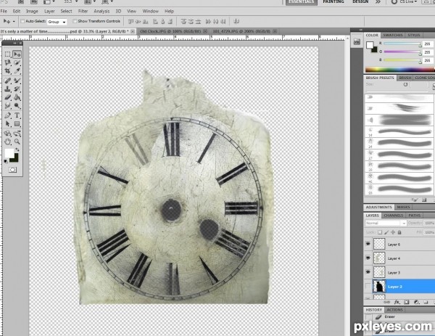Select the Clone Stamp tool
This screenshot has width=435, height=336.
click(7, 89)
